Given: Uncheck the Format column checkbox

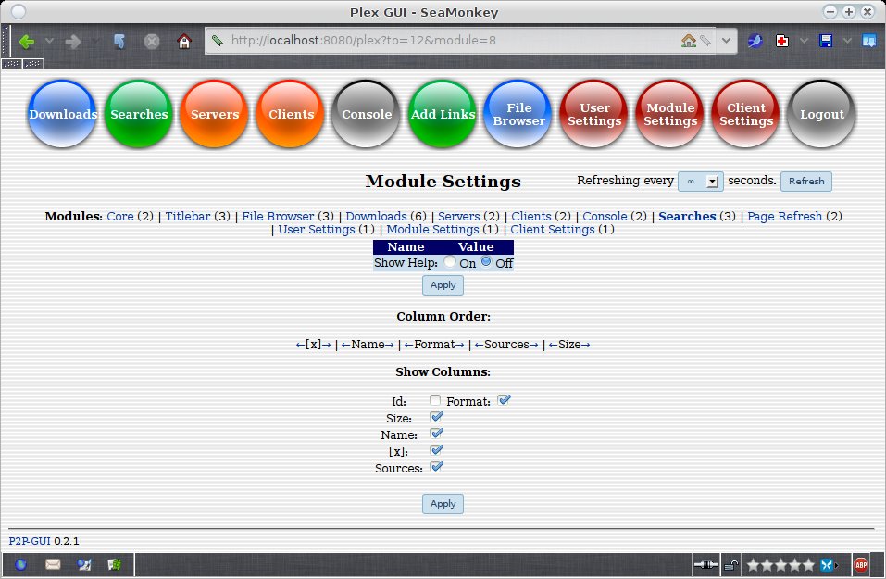Looking at the screenshot, I should [x=504, y=400].
